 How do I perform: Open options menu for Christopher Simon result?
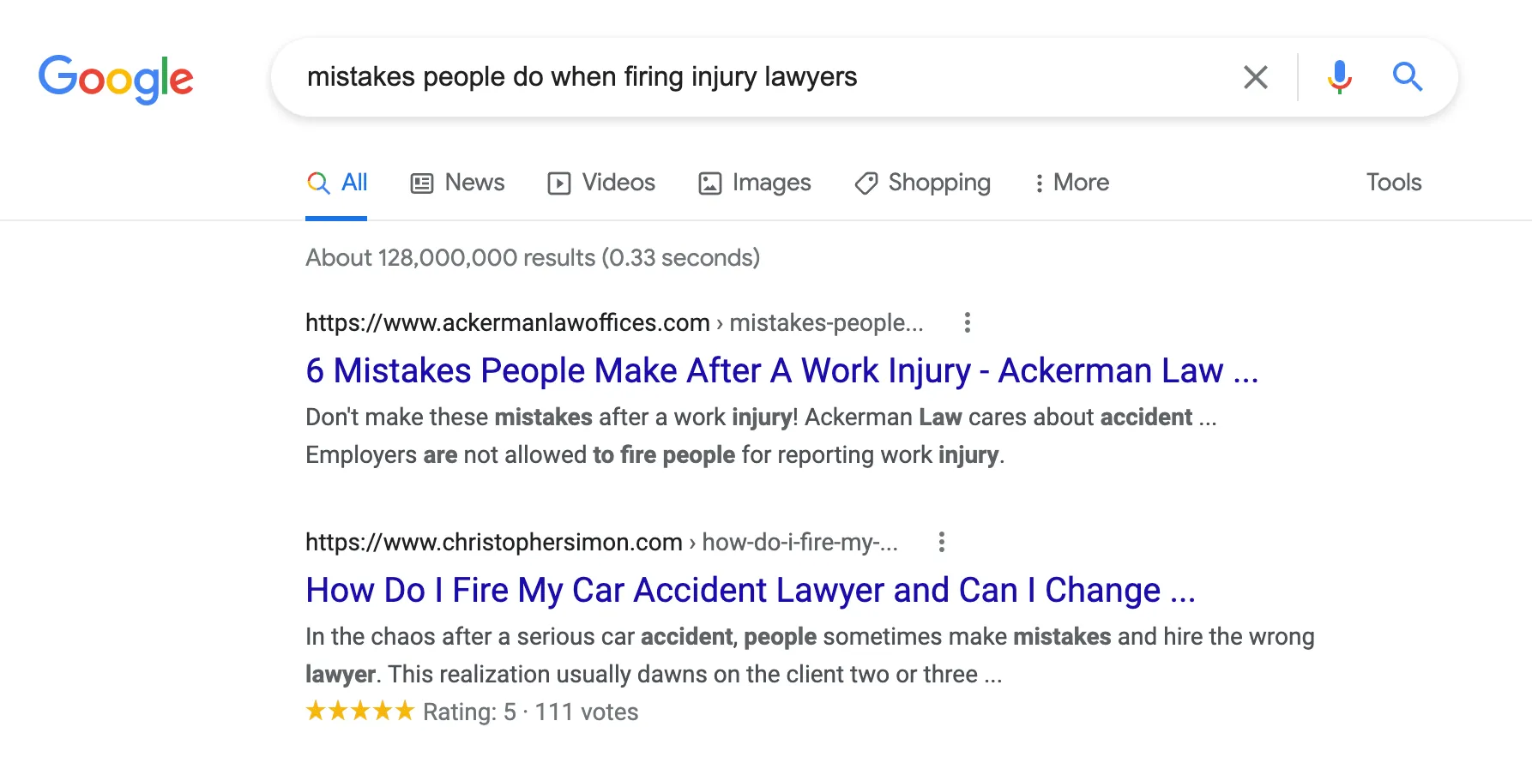942,542
